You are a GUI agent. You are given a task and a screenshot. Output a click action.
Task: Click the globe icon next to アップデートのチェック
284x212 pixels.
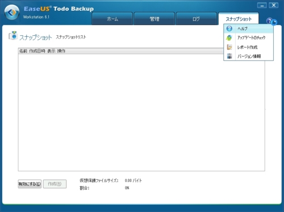229,38
